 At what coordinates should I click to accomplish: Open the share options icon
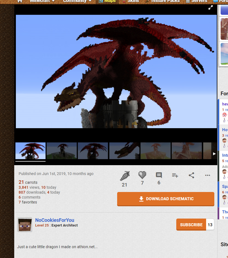tap(192, 175)
